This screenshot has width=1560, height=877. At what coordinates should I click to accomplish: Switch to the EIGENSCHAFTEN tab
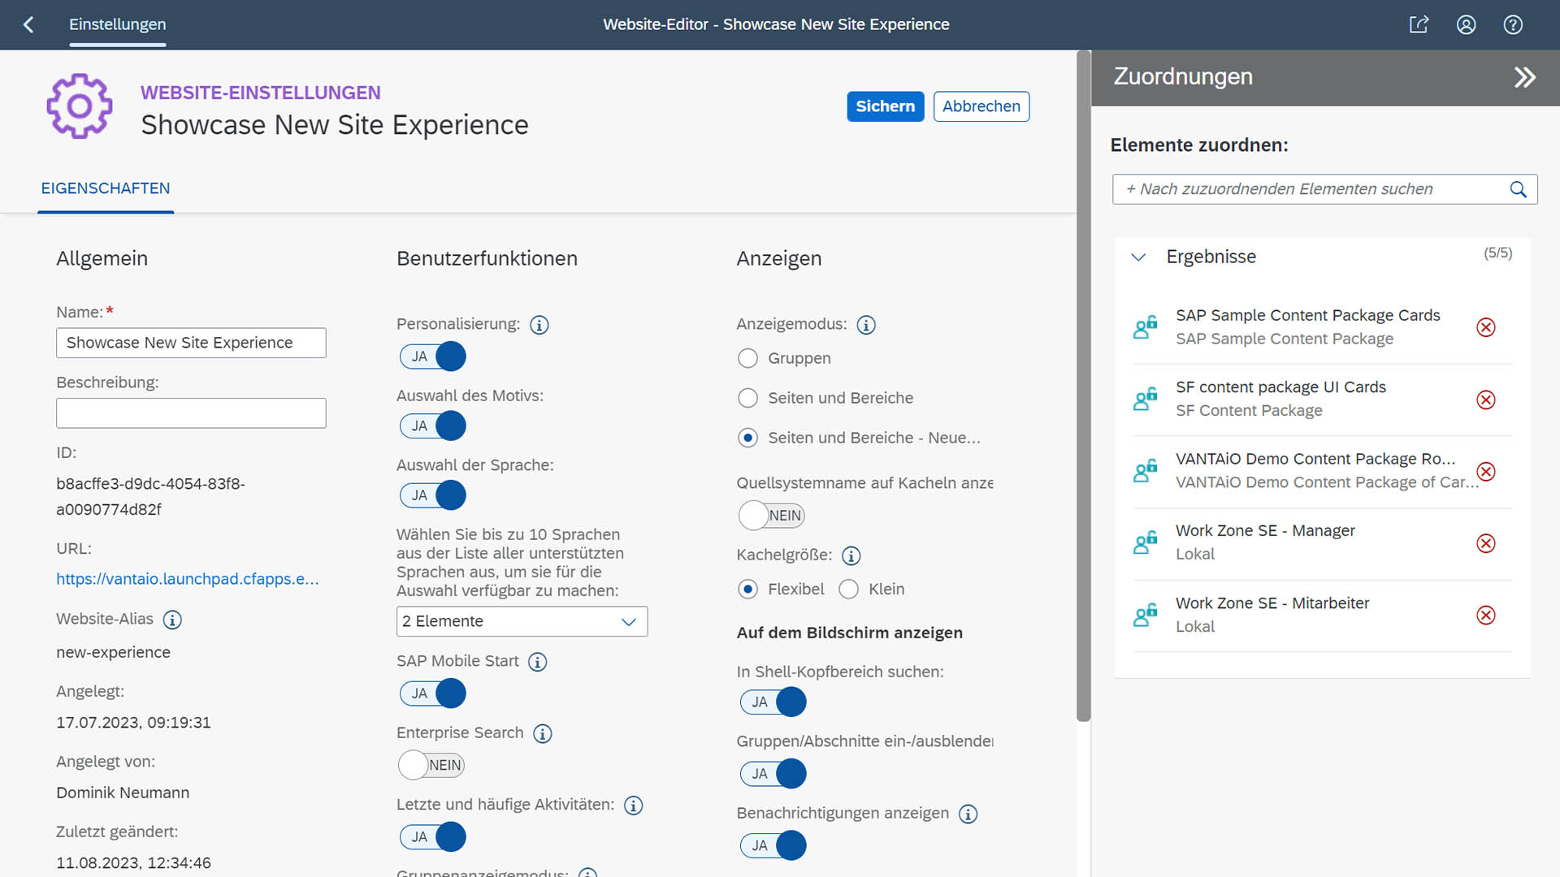[105, 188]
